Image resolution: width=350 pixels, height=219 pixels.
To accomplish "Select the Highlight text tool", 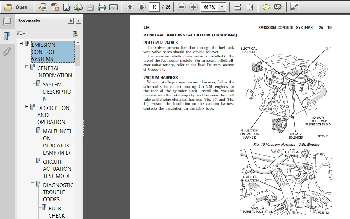I will tap(278, 7).
